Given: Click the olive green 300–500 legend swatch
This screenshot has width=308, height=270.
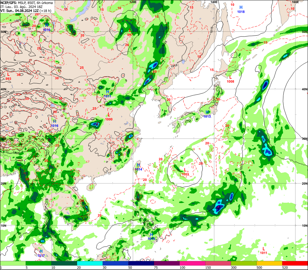Looking at the screenshot, I should (x=244, y=264).
